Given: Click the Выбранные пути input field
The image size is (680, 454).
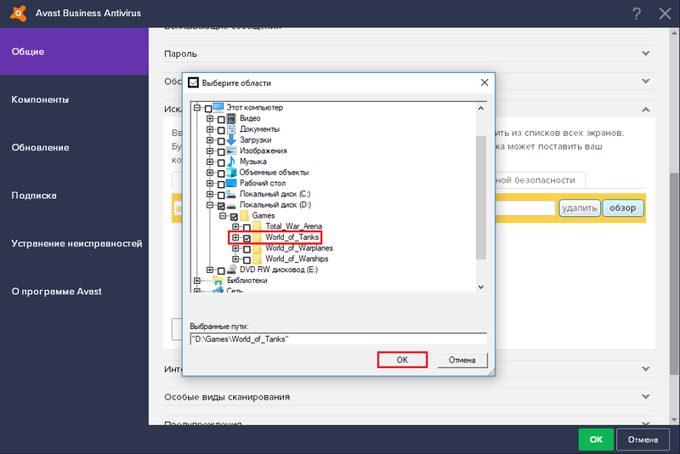Looking at the screenshot, I should (338, 339).
